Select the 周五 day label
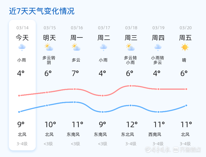 tap(185, 38)
